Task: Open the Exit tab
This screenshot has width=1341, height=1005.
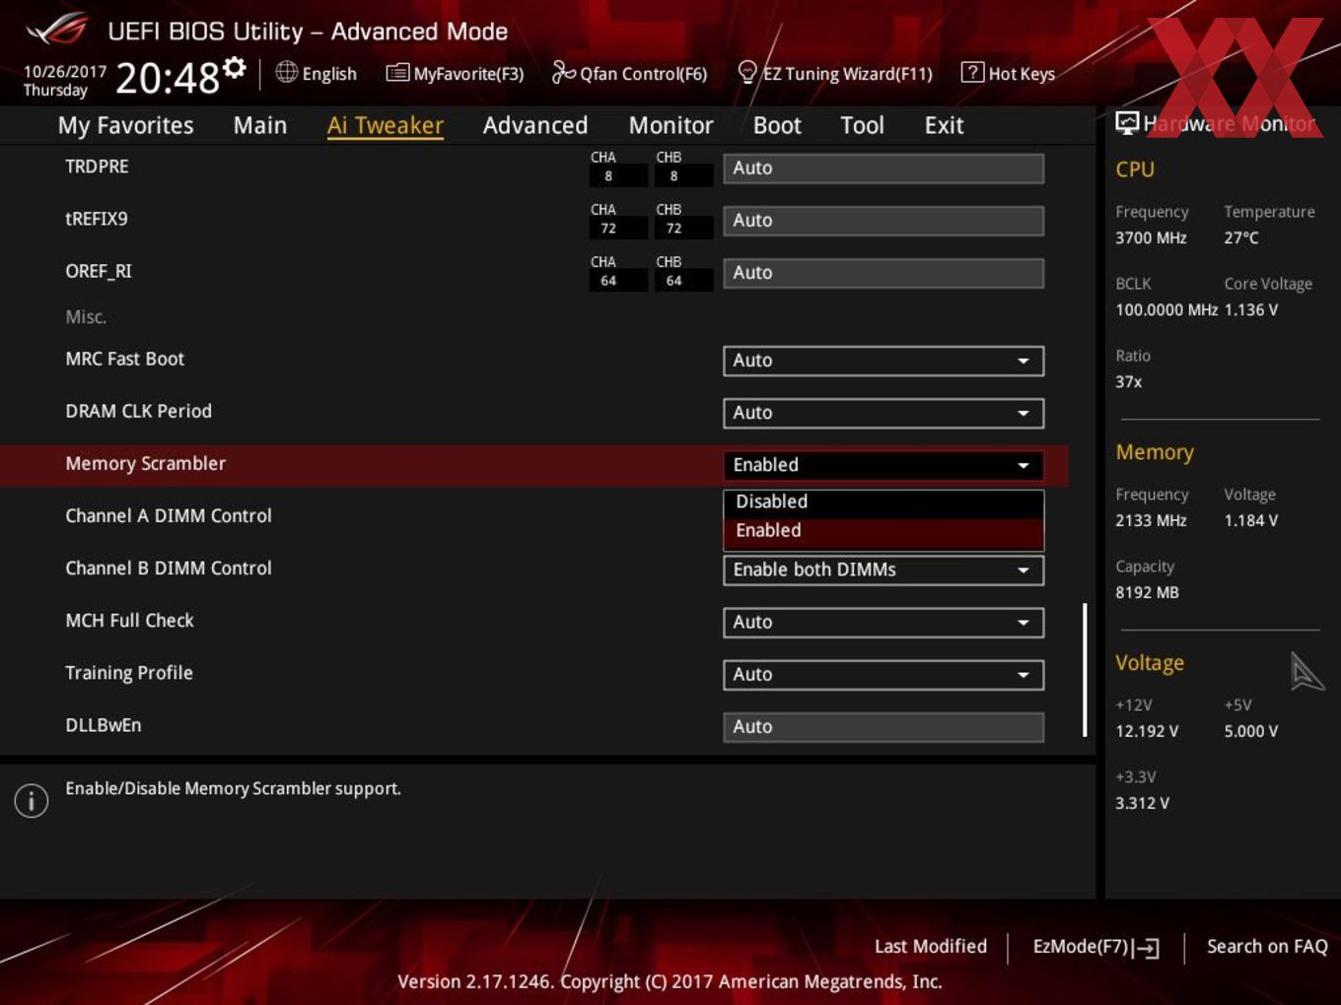Action: tap(944, 125)
